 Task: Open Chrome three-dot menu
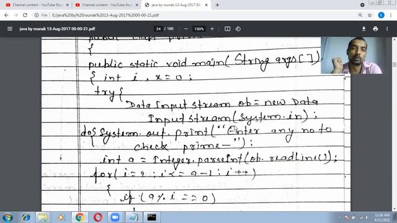[391, 15]
